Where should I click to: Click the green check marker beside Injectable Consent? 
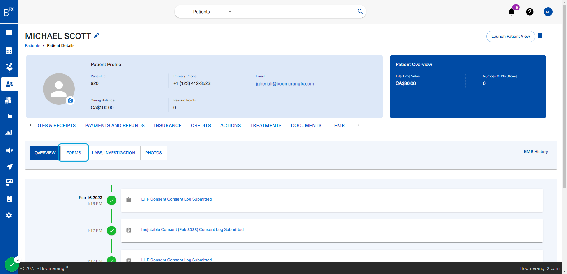click(x=112, y=231)
